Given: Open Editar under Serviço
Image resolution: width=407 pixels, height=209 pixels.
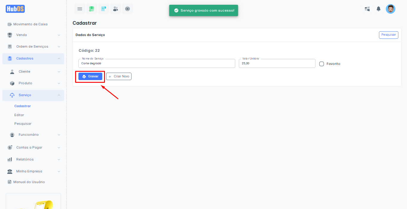Looking at the screenshot, I should point(19,115).
